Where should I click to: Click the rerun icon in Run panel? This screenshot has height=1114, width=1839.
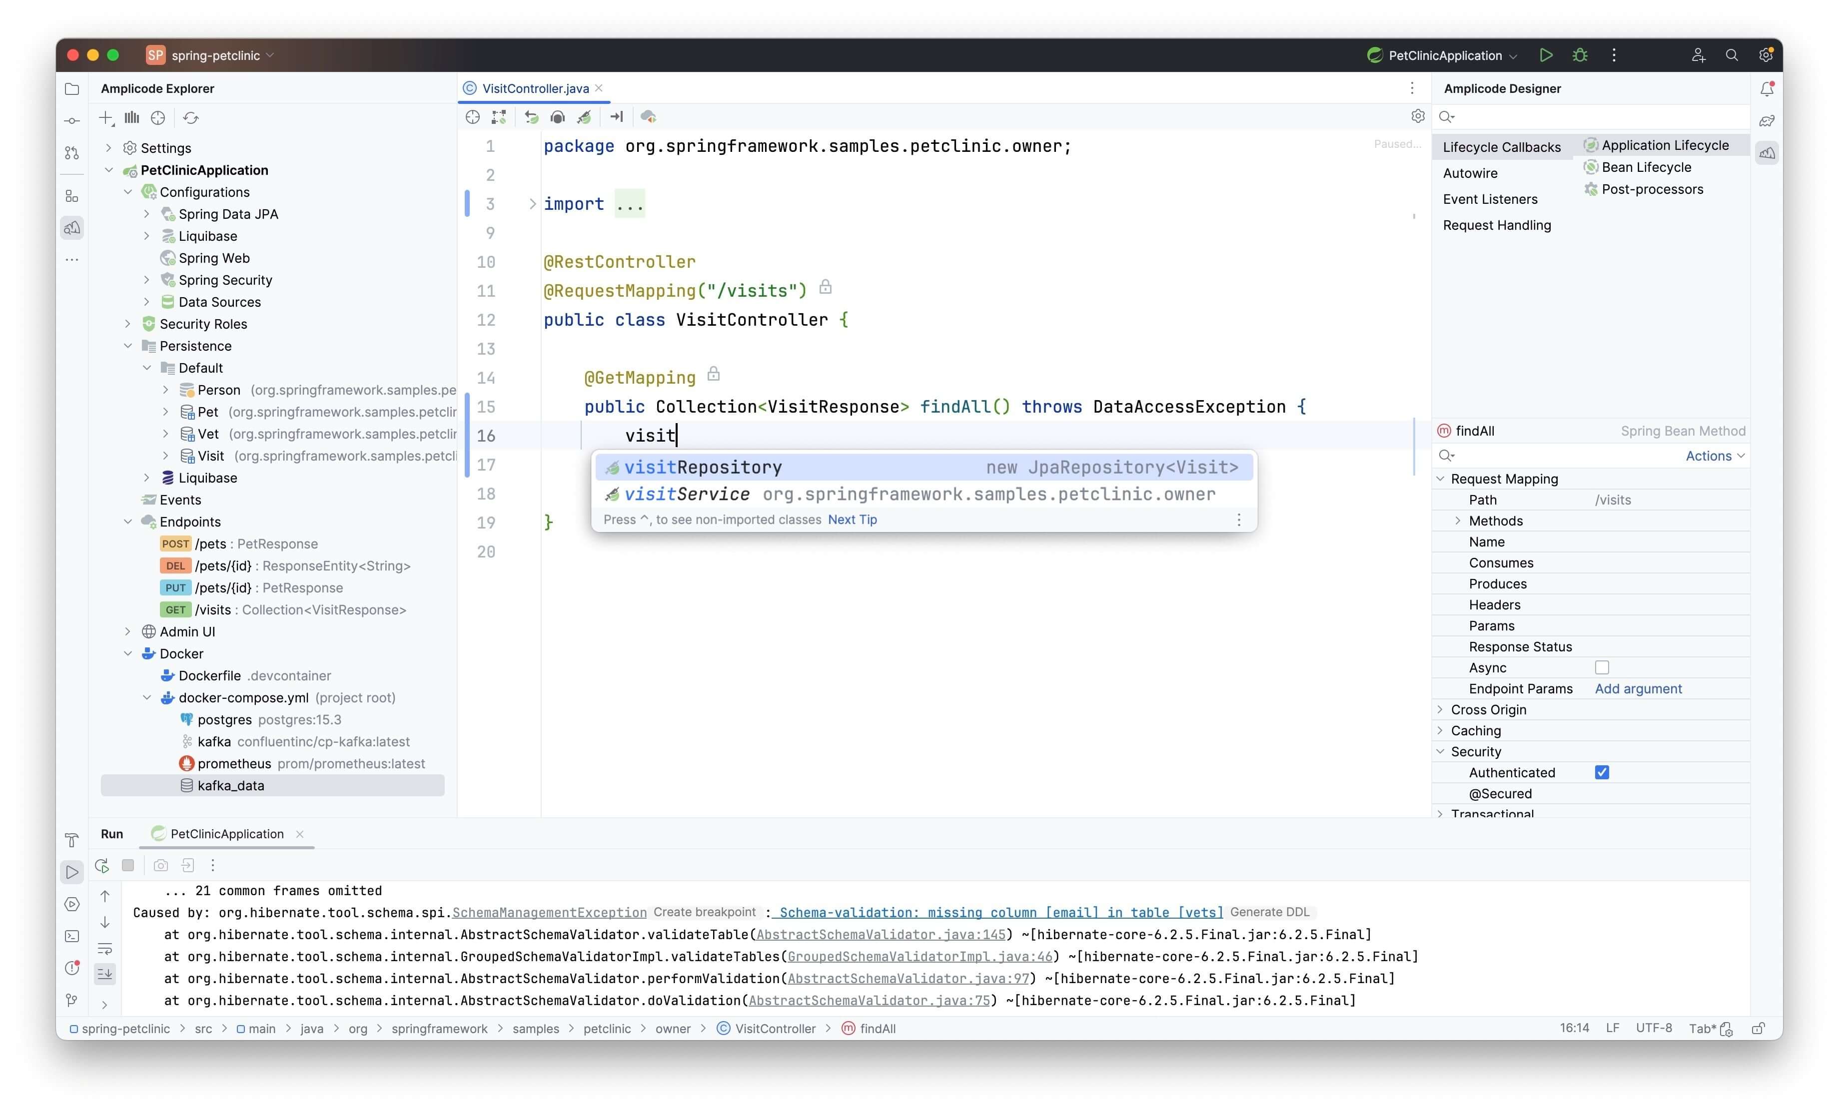click(102, 866)
